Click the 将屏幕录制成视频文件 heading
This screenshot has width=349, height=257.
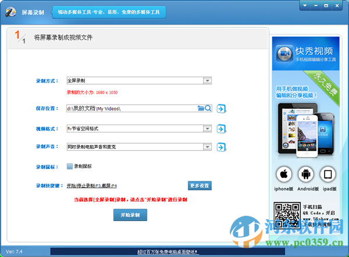[63, 37]
